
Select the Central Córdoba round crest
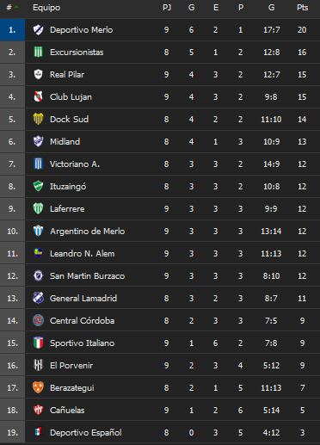[38, 321]
